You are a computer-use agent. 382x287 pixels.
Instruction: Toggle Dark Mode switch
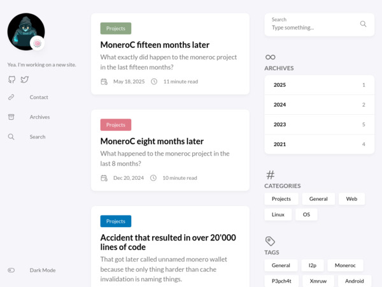(11, 270)
